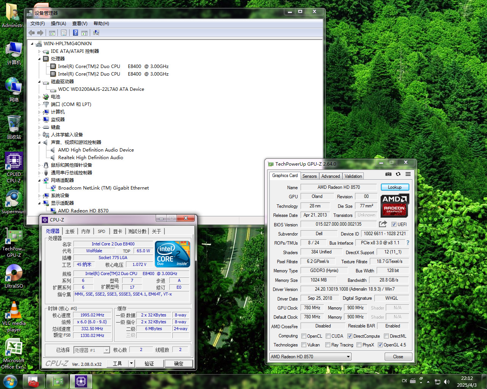Expand IDE ATA/ATAPI 控制器 node
Screen dimensions: 487x389
[x=39, y=51]
